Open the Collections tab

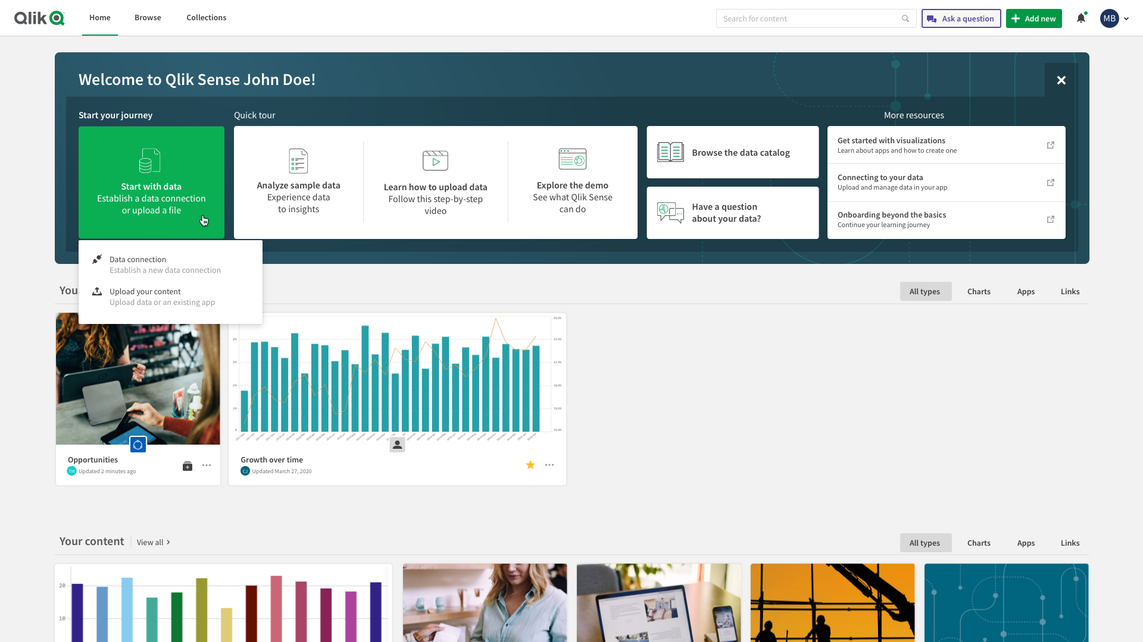(x=206, y=17)
